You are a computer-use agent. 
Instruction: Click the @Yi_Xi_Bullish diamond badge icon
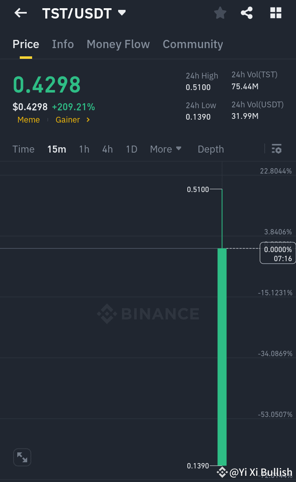tap(222, 472)
